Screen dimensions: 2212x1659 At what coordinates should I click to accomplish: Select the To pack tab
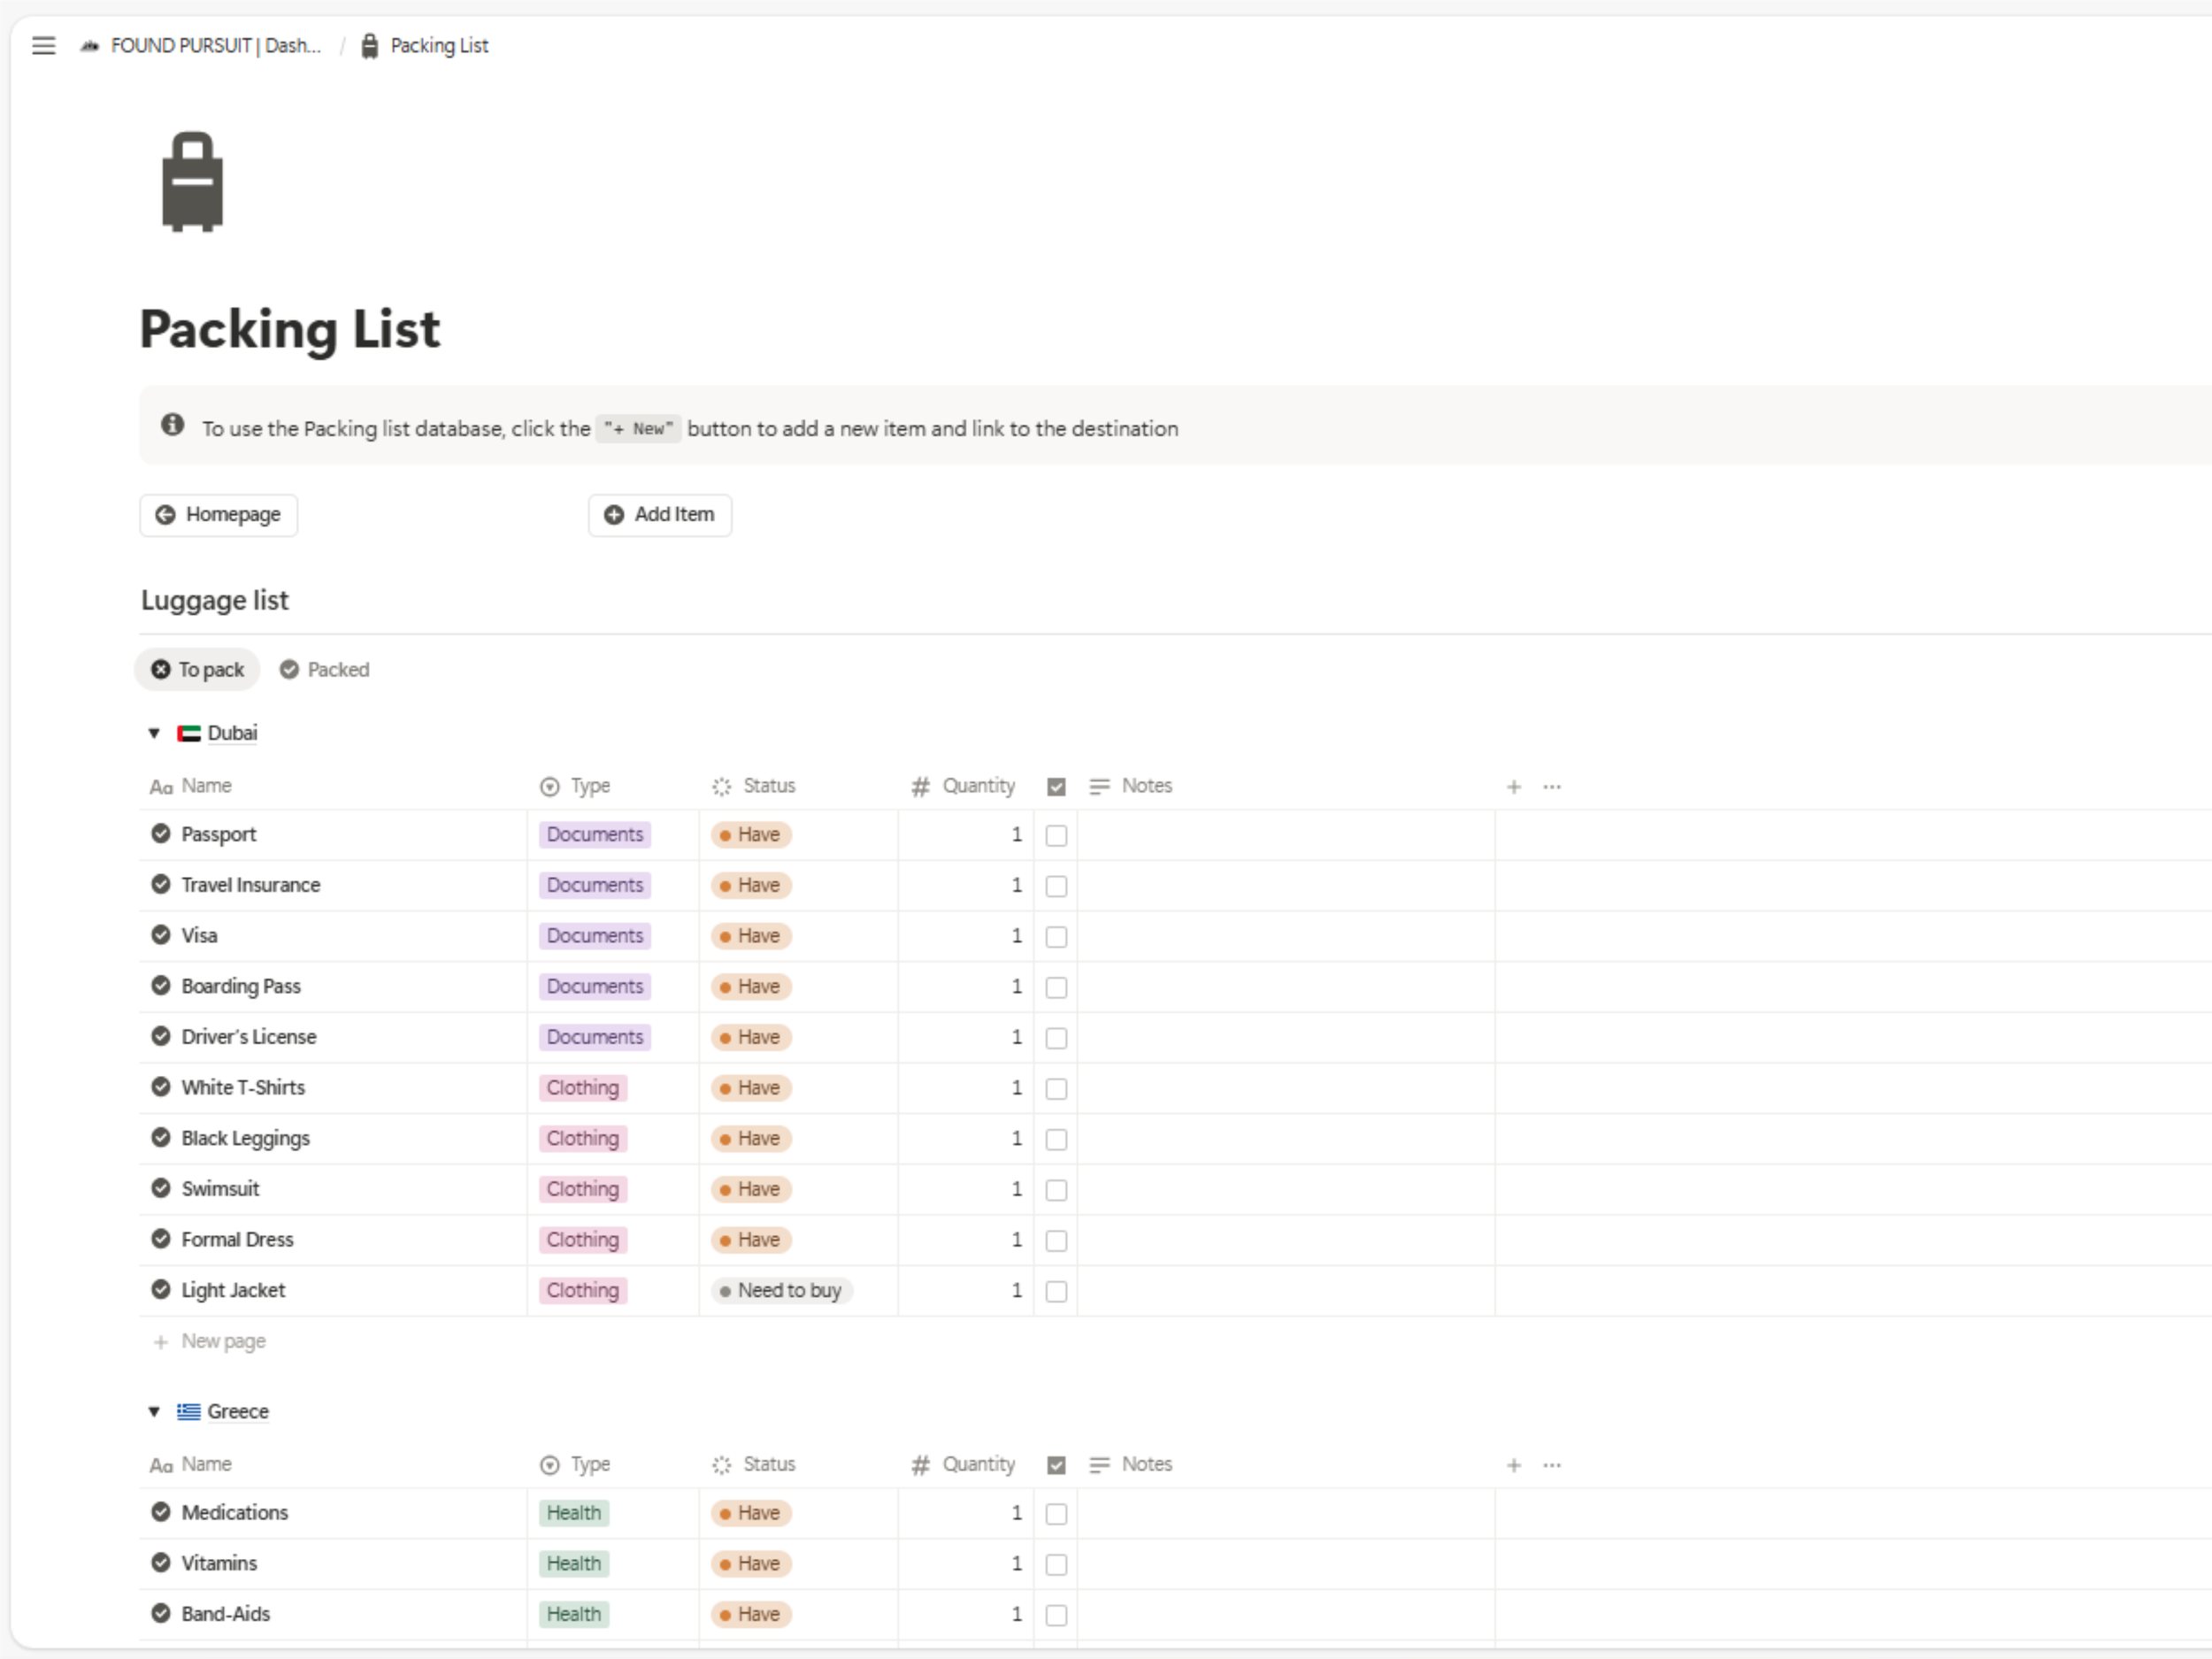198,670
